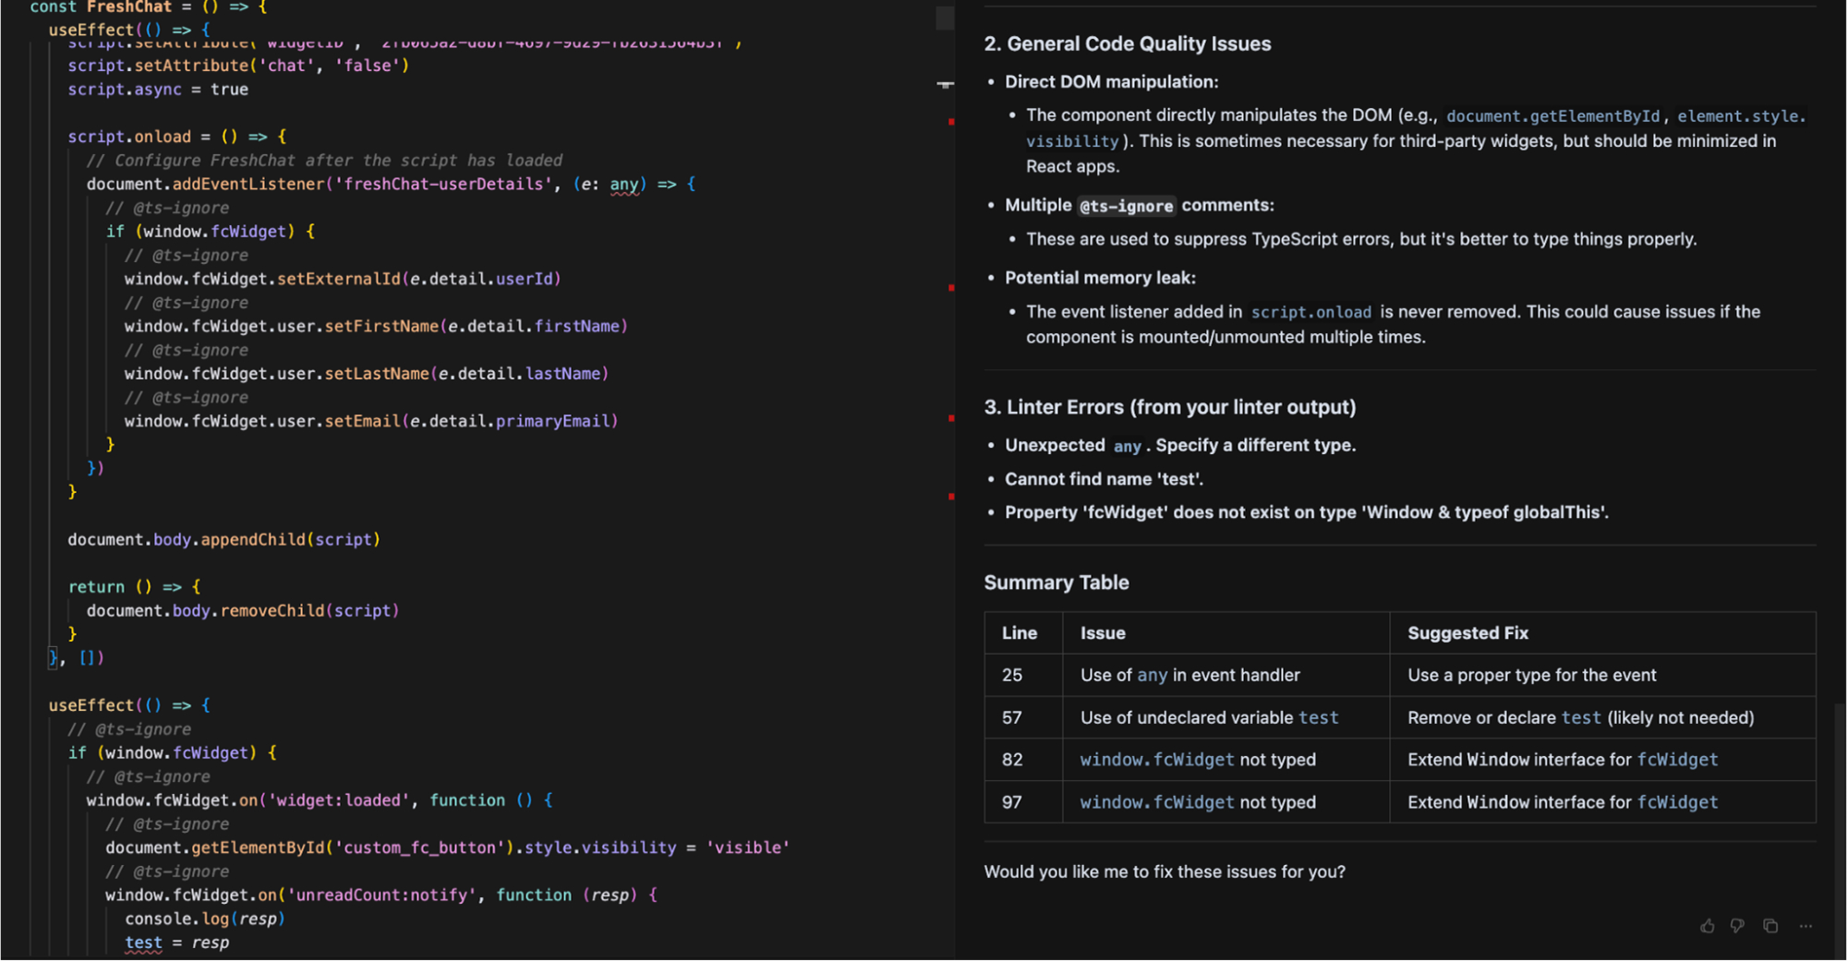Image resolution: width=1847 pixels, height=961 pixels.
Task: Click the '@ts-ignore' code chip in the chat bullet
Action: (x=1127, y=206)
